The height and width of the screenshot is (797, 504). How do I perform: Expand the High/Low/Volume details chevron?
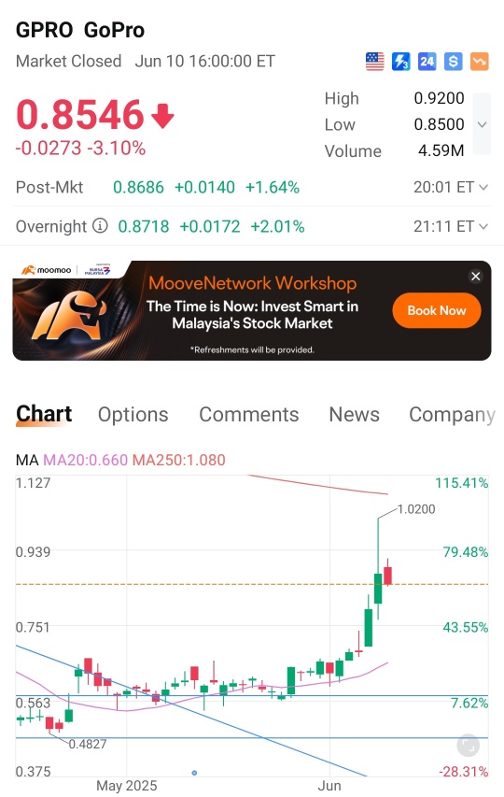(482, 124)
